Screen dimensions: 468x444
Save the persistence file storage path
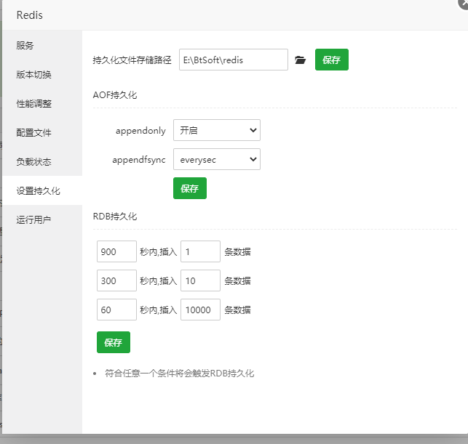pyautogui.click(x=332, y=60)
